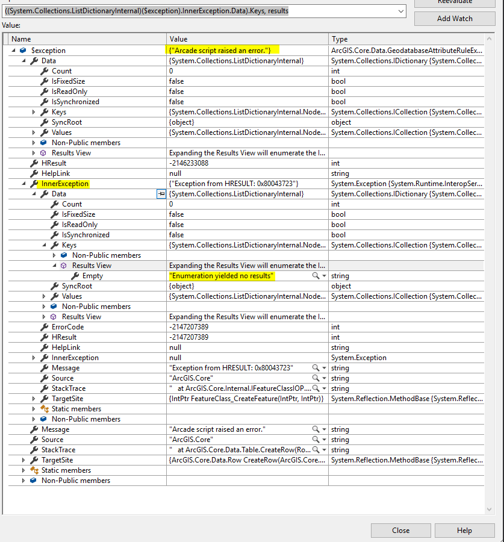Click the Static members icon at bottom level

pos(34,470)
